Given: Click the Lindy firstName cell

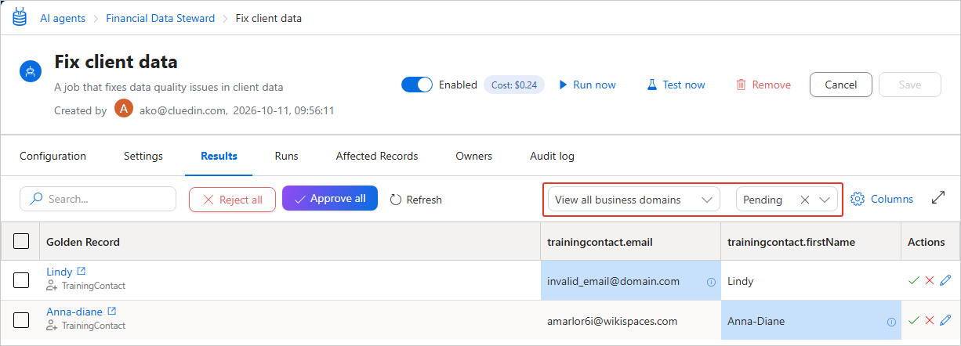Looking at the screenshot, I should 811,280.
